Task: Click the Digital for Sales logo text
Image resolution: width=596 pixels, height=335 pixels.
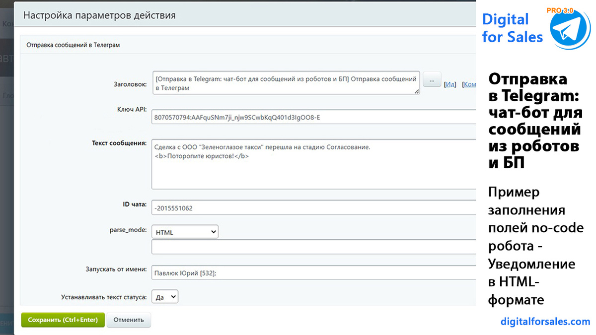Action: tap(512, 28)
